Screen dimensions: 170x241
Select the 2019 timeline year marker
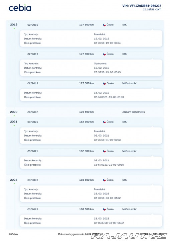(x=14, y=24)
